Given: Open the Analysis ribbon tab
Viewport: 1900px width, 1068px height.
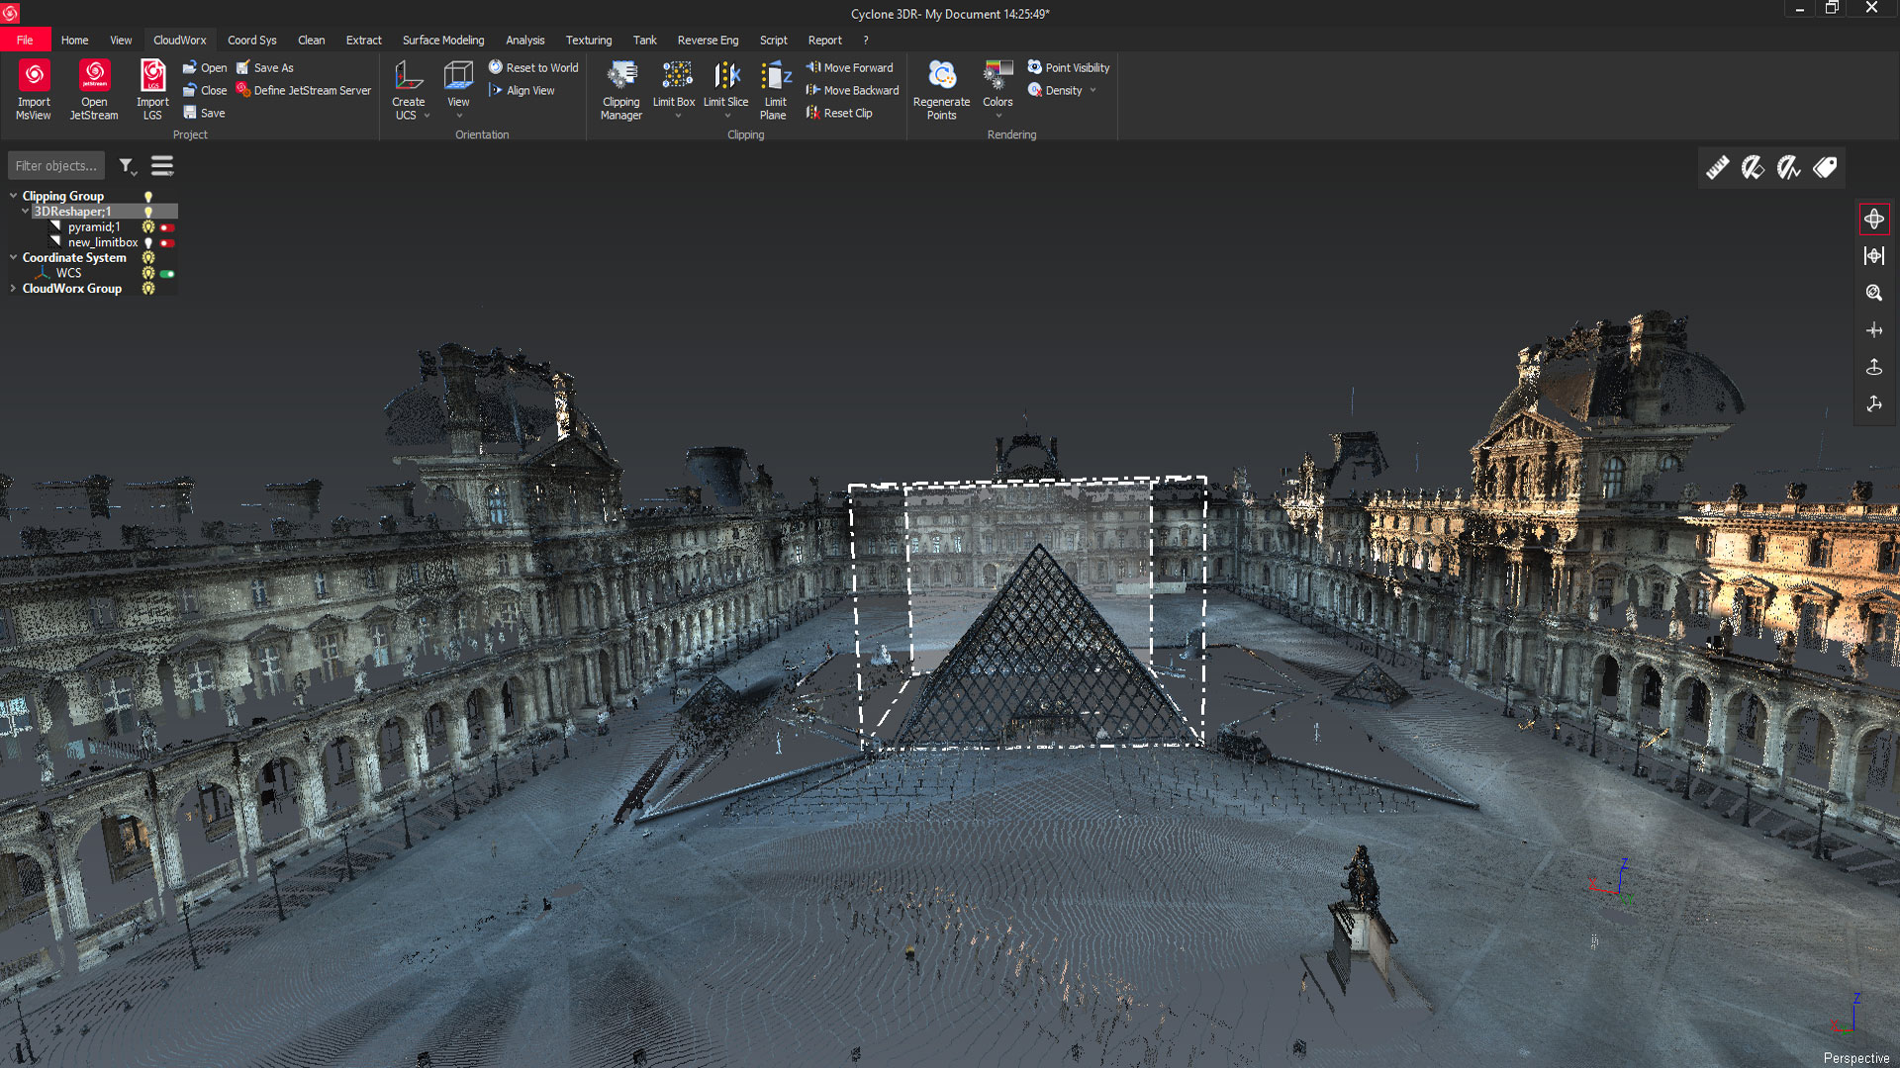Looking at the screenshot, I should (x=524, y=41).
